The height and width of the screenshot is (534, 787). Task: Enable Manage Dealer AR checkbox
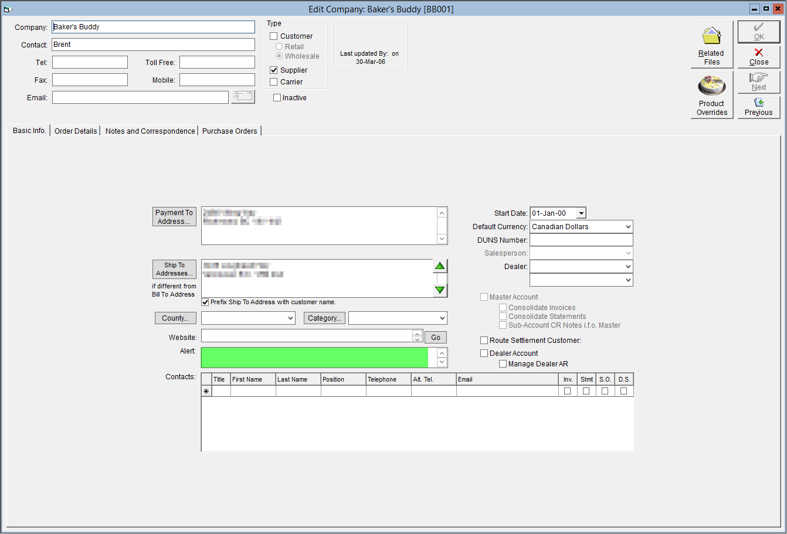(x=503, y=364)
